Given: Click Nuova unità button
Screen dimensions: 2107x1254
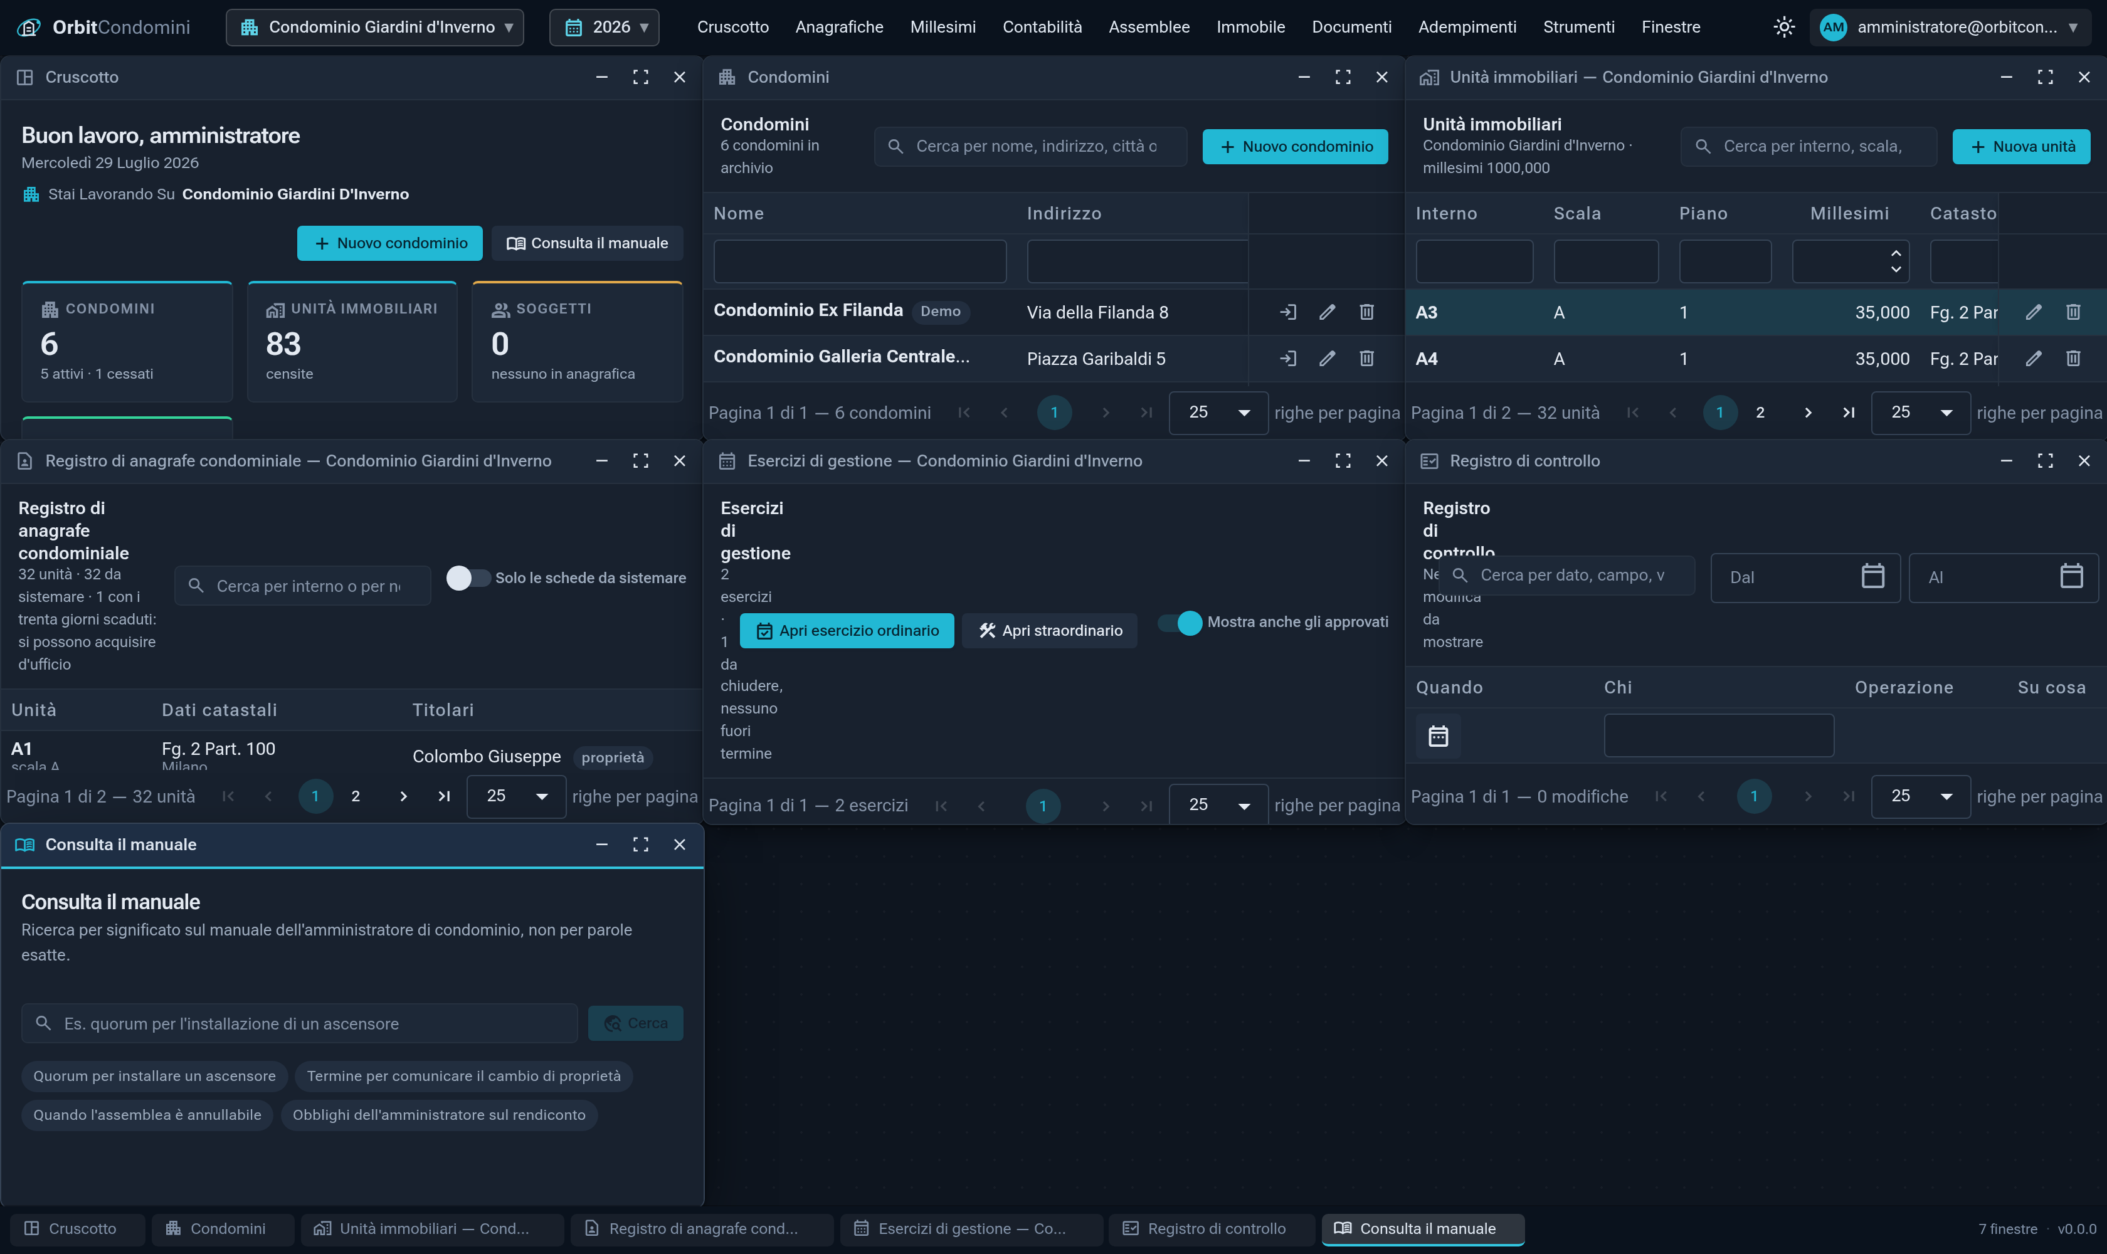Looking at the screenshot, I should click(x=2021, y=146).
